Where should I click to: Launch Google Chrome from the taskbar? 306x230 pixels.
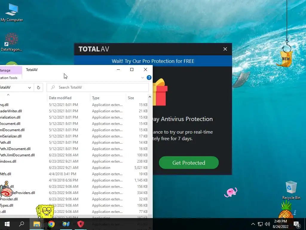[x=51, y=224]
